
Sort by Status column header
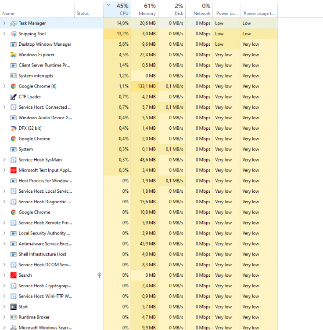click(89, 10)
